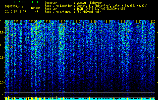Click the kHz axis unit label
Image resolution: width=158 pixels, height=100 pixels.
tap(2, 20)
